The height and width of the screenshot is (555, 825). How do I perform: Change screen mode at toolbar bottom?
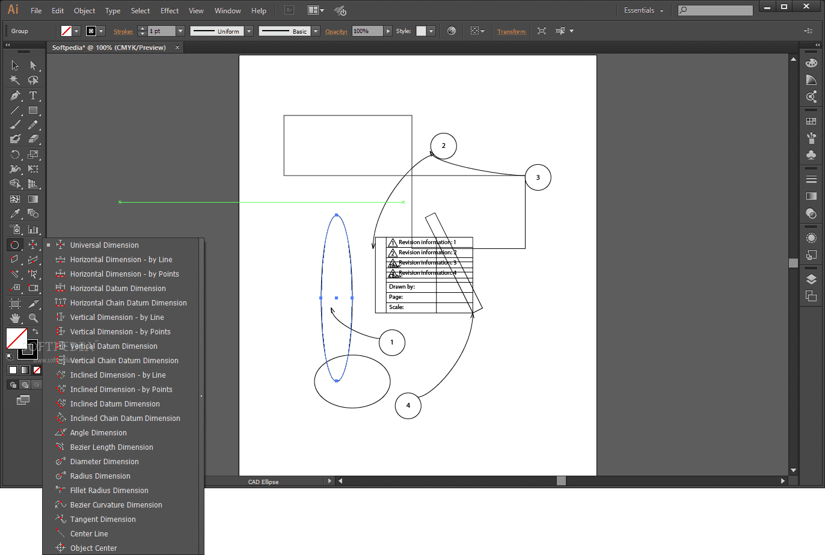[x=23, y=400]
